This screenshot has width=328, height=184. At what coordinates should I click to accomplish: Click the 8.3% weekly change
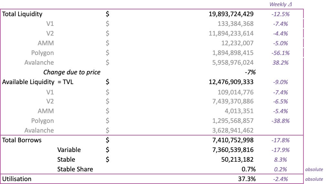tap(280, 160)
